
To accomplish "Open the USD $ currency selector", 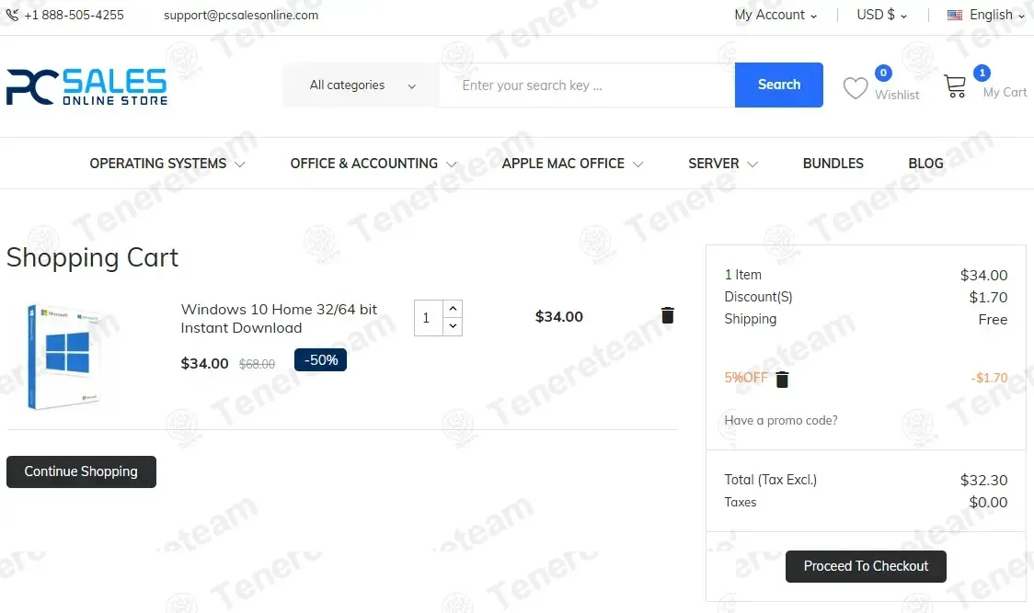I will (881, 15).
